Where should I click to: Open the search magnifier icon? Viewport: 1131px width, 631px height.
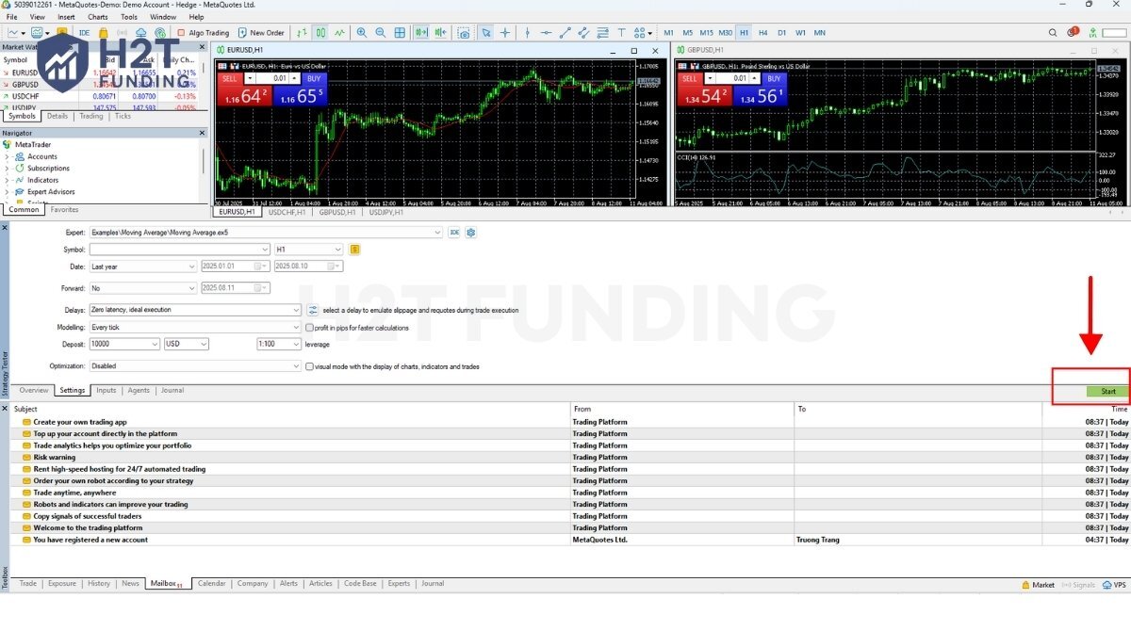pos(1053,33)
